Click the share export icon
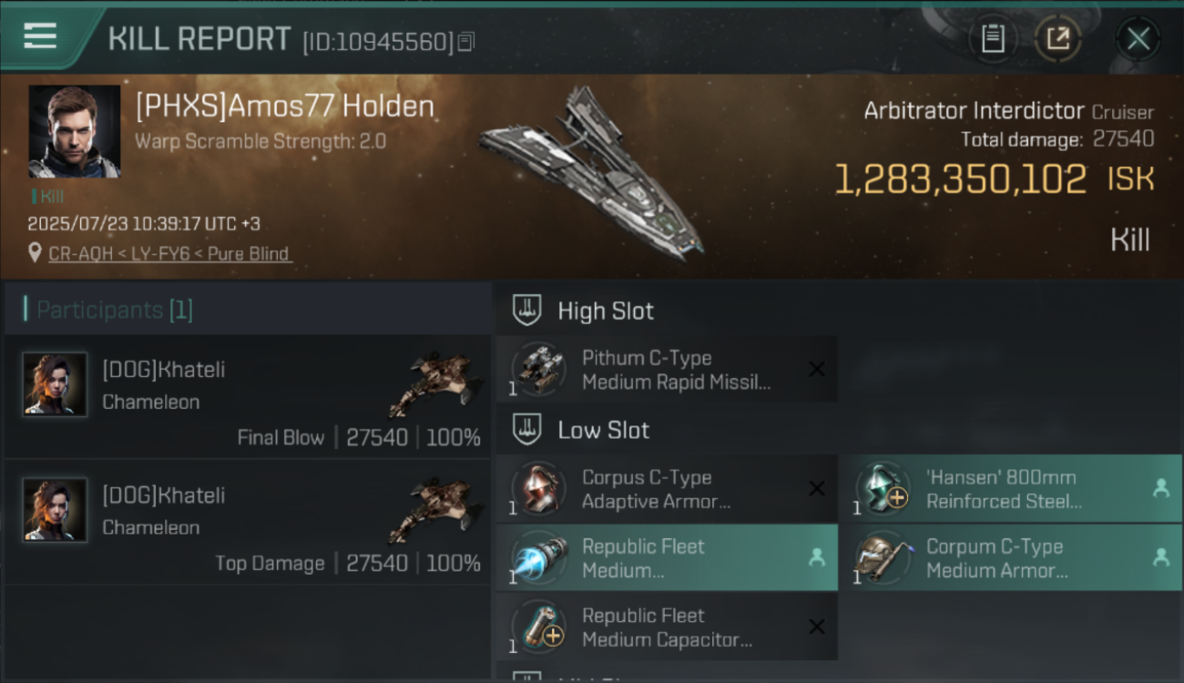 click(x=1057, y=39)
